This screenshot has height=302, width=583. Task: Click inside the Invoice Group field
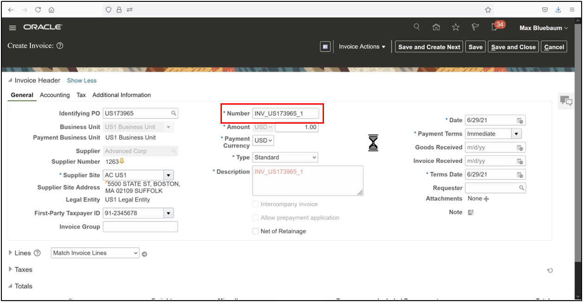[140, 226]
